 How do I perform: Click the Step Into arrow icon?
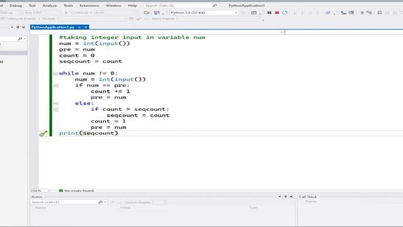(302, 13)
